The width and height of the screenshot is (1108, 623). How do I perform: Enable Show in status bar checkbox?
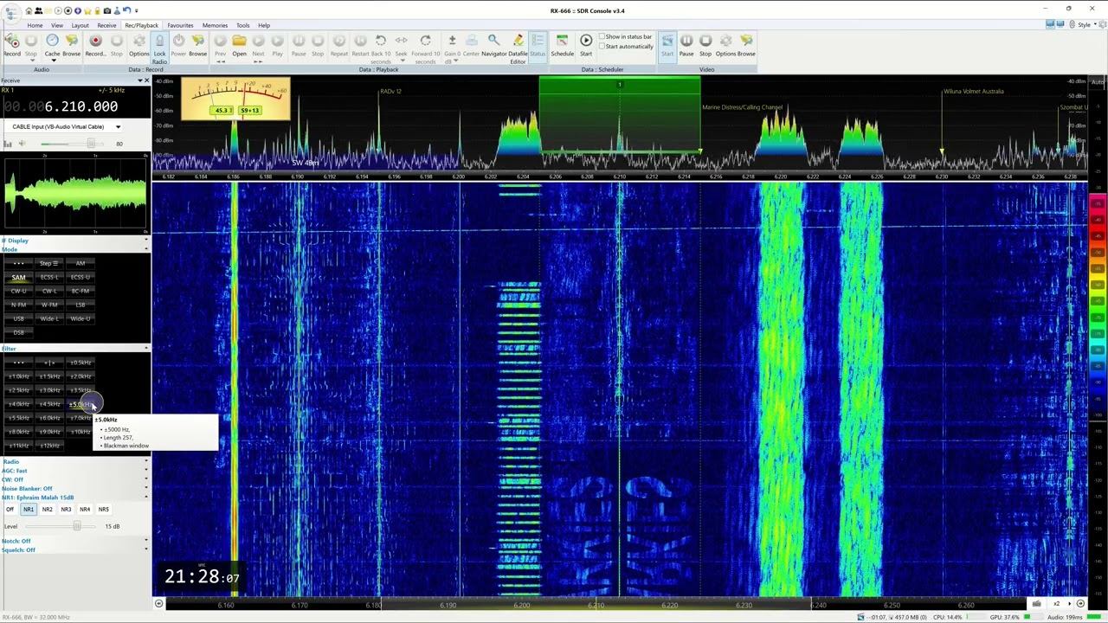click(603, 37)
